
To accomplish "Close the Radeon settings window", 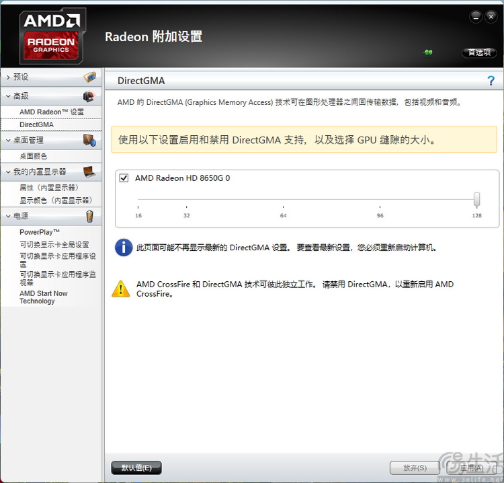I will coord(491,17).
